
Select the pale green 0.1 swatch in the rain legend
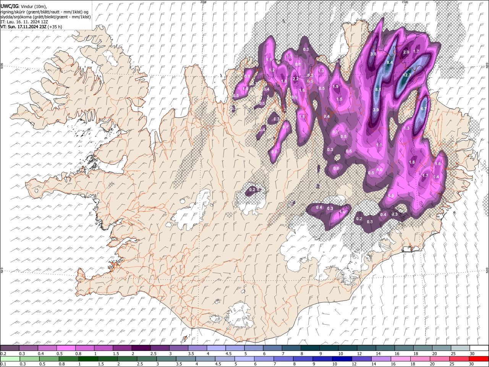coord(10,359)
